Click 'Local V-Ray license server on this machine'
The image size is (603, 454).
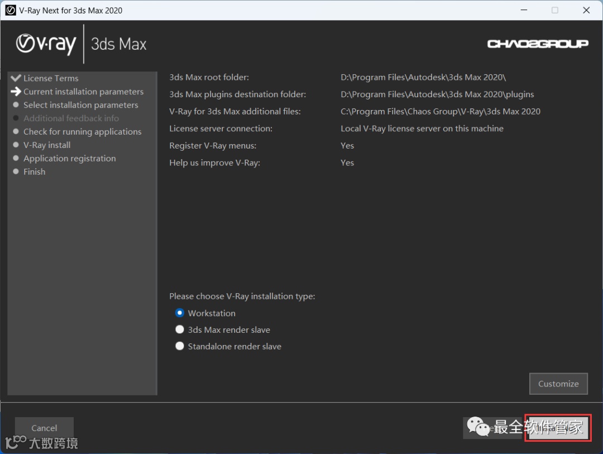click(422, 128)
